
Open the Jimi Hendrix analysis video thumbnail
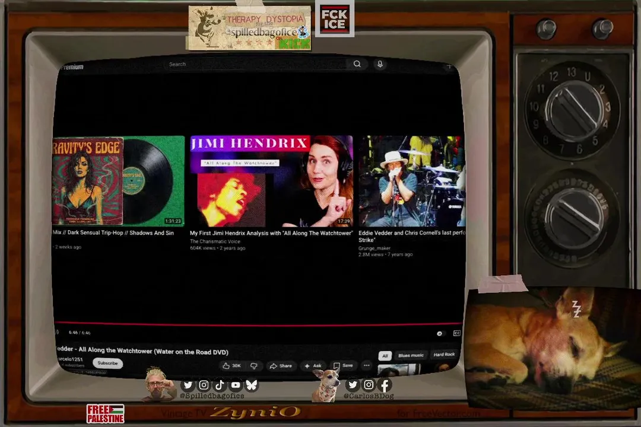(271, 181)
